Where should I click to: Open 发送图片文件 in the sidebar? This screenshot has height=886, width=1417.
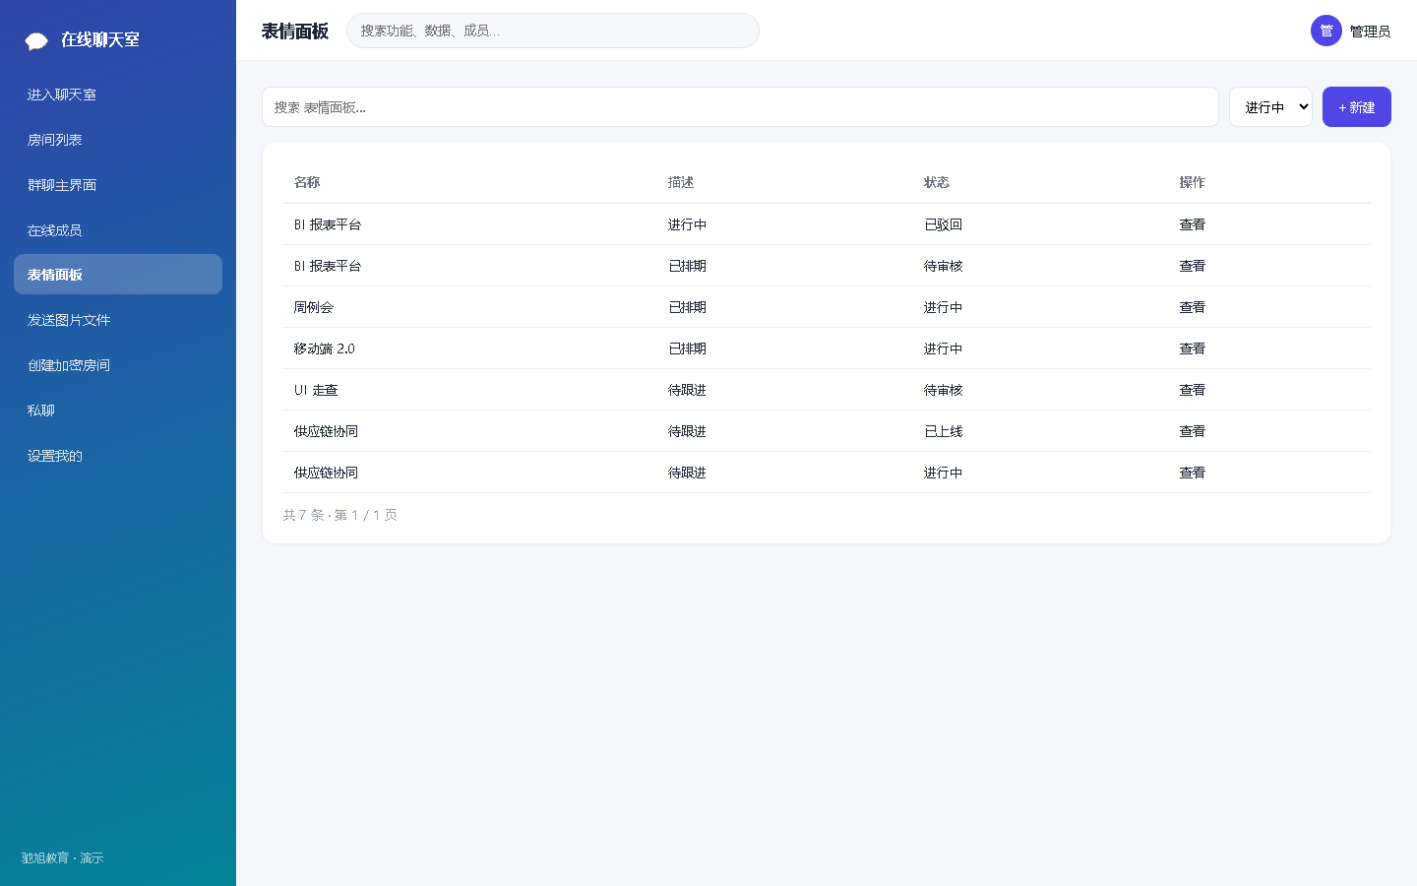pyautogui.click(x=118, y=320)
